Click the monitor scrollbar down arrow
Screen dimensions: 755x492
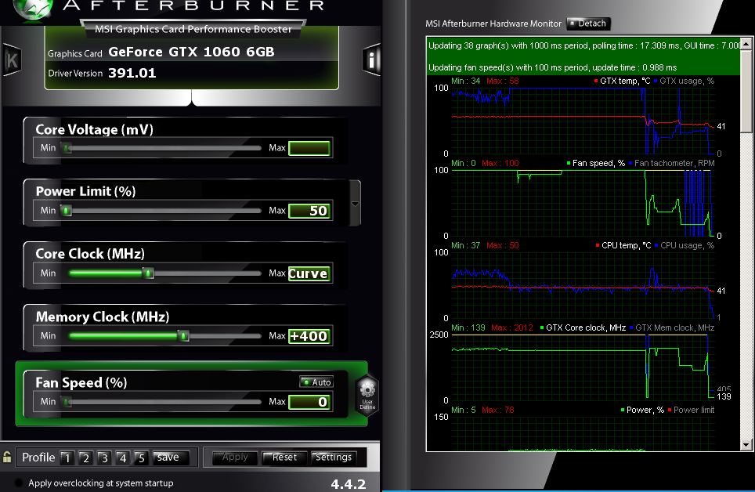[746, 445]
